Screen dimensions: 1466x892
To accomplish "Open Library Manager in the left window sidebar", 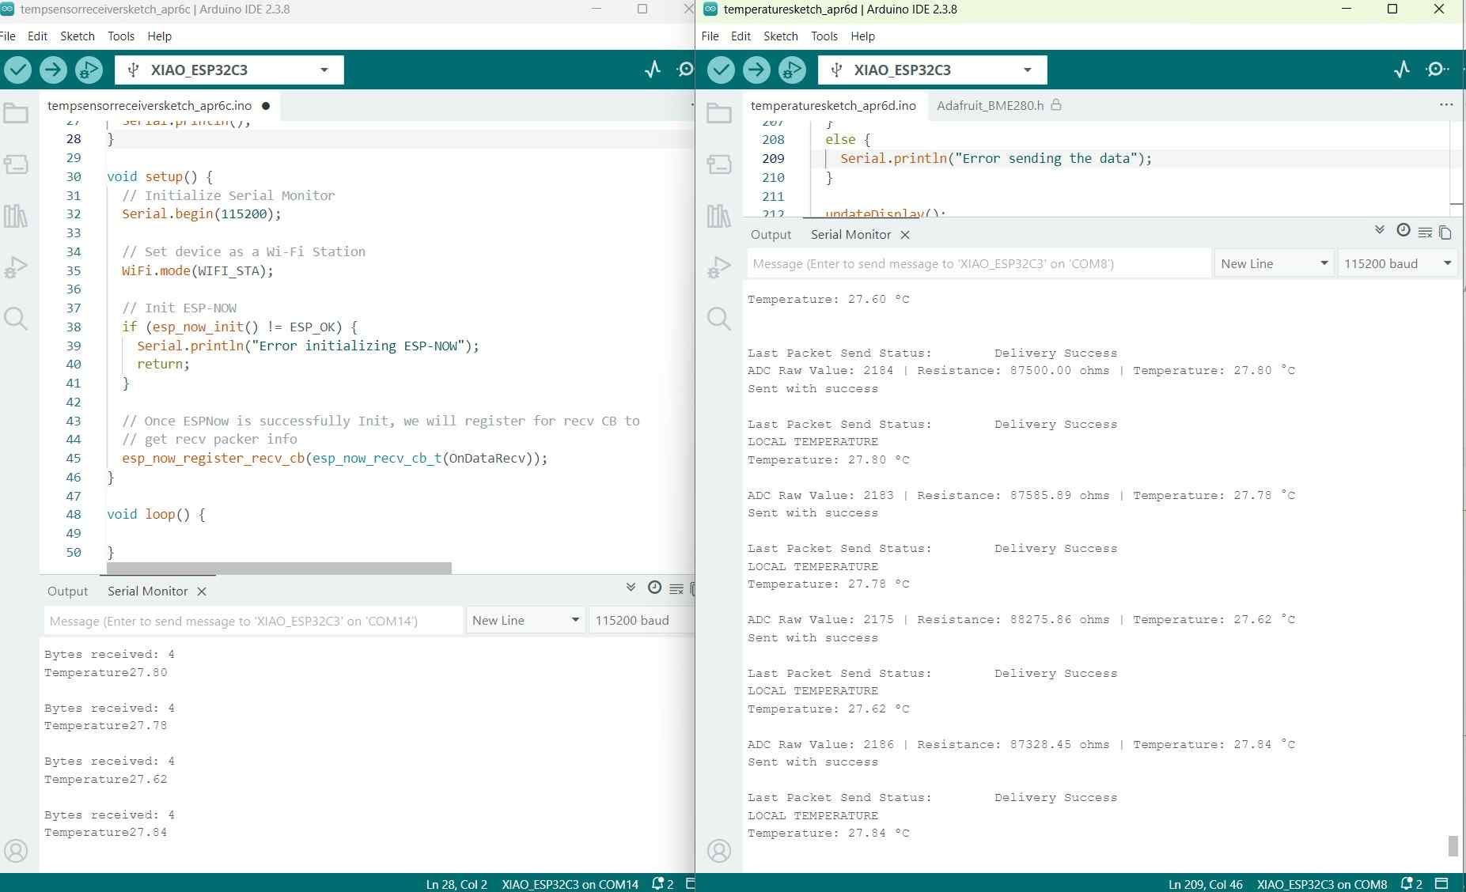I will tap(16, 216).
